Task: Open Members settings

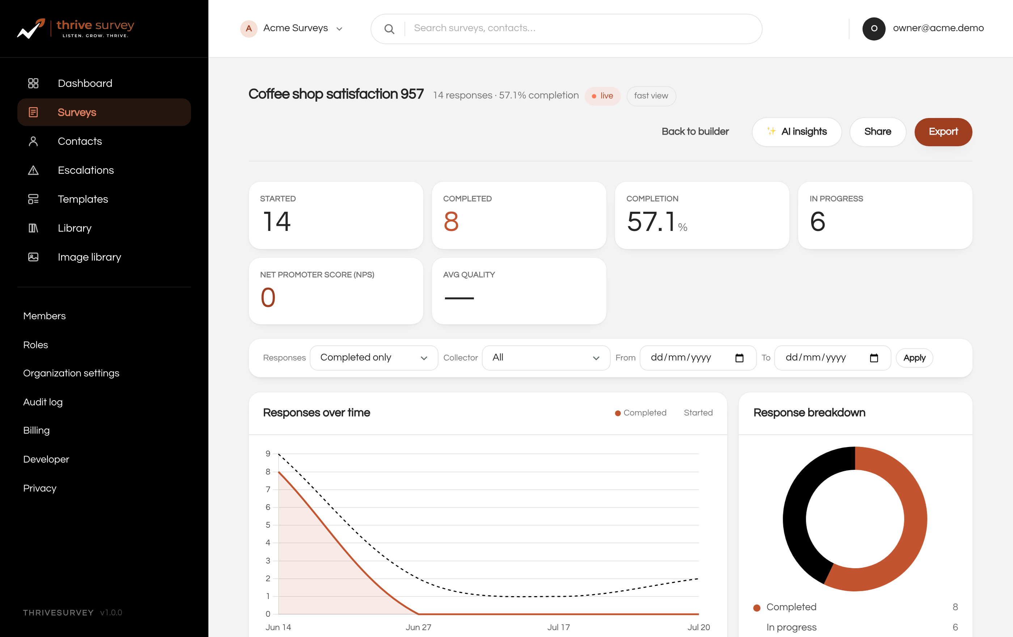Action: pyautogui.click(x=44, y=316)
